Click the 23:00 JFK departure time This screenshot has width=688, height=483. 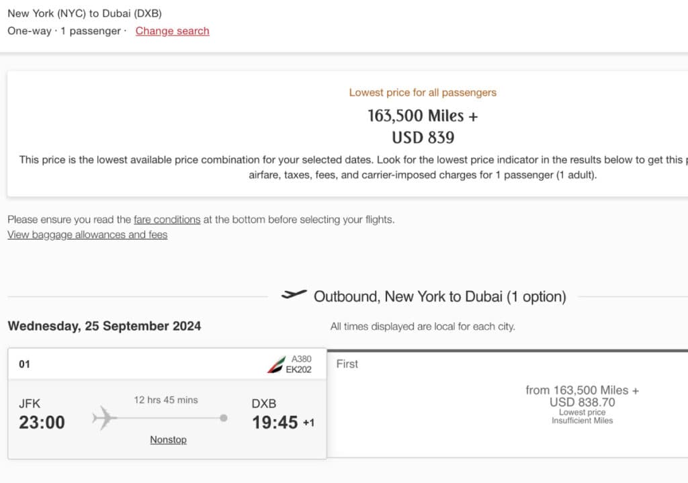(x=42, y=423)
